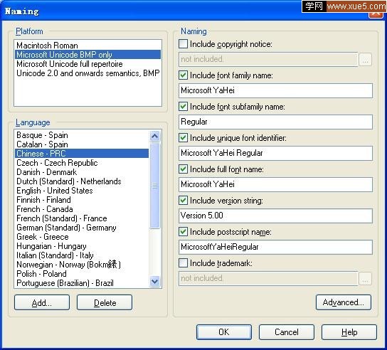Choose English - United States language
Viewport: 387px width, 350px height.
tap(82, 191)
